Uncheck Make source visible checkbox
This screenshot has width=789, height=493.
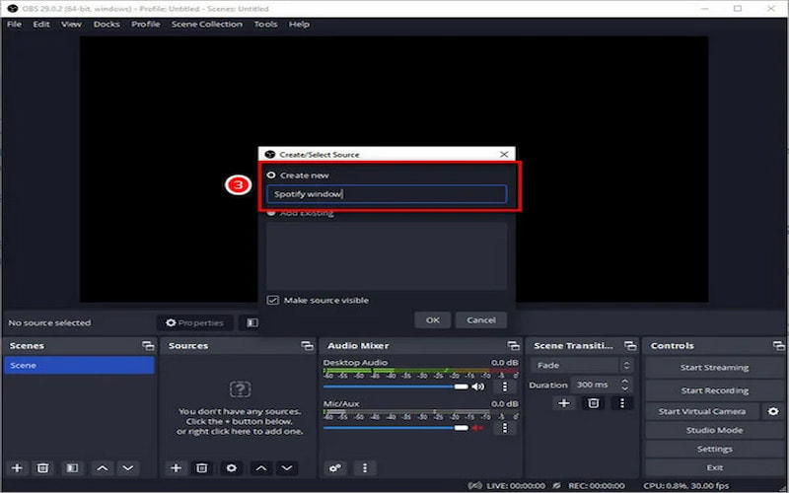click(x=273, y=300)
